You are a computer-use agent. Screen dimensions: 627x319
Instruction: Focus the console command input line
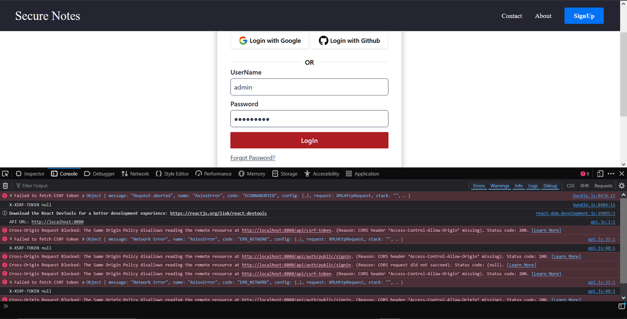pyautogui.click(x=312, y=306)
